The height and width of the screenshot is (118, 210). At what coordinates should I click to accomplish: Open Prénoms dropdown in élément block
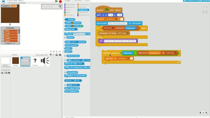tap(176, 53)
